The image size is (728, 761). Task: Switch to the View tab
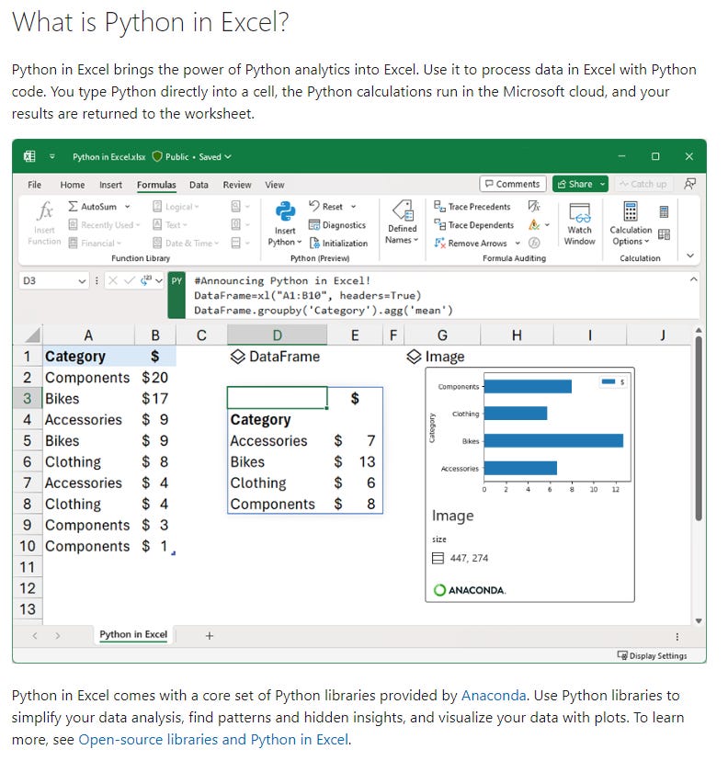pyautogui.click(x=275, y=185)
